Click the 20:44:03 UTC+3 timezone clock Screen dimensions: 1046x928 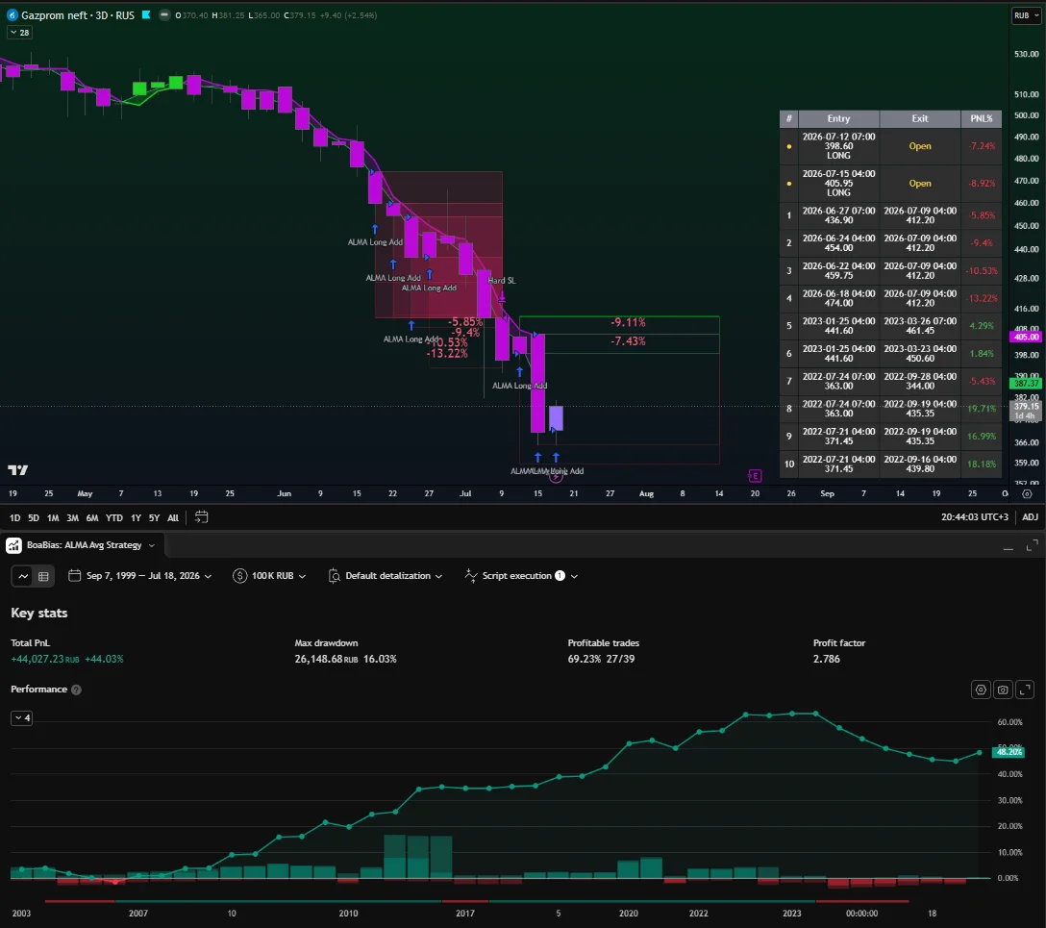coord(975,517)
